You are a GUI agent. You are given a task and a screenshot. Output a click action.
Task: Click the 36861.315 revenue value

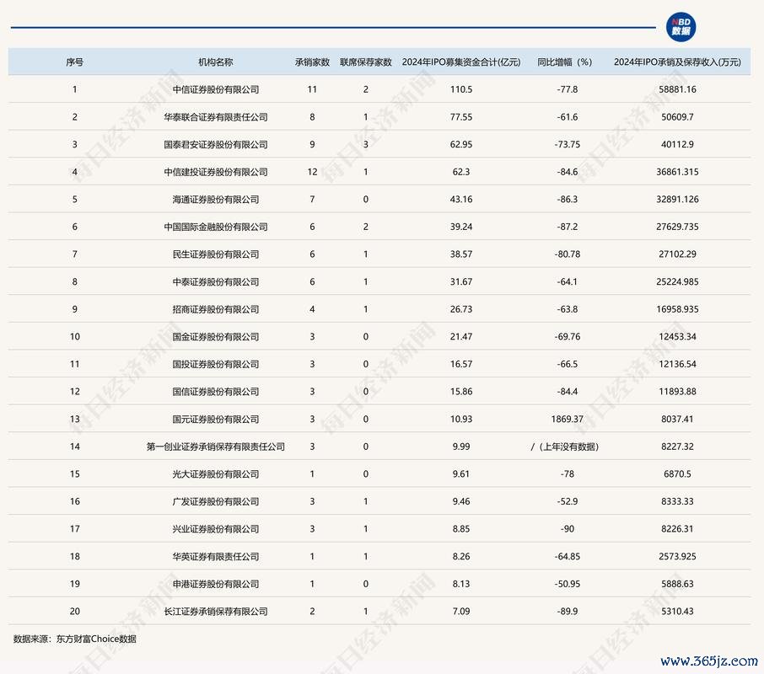tap(677, 172)
